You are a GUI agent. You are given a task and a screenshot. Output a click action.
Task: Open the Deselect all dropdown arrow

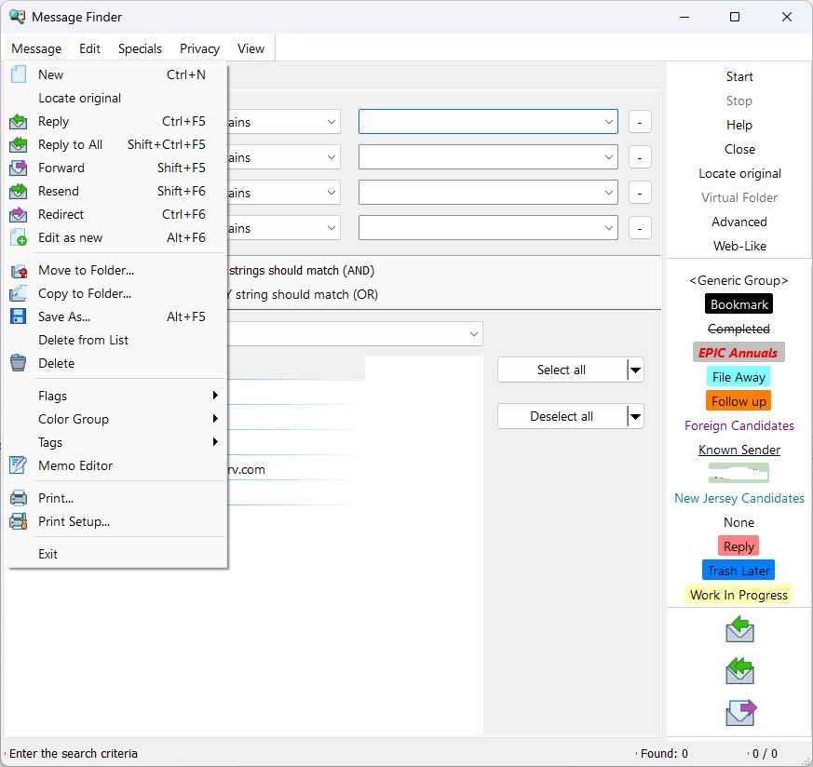coord(635,417)
